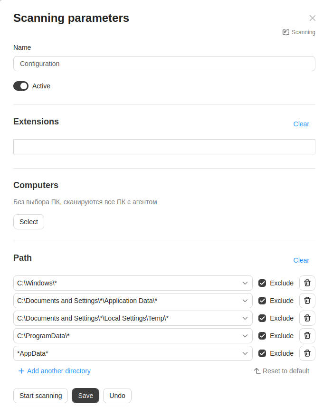The image size is (323, 407).
Task: Clear the Extensions list
Action: coord(301,124)
